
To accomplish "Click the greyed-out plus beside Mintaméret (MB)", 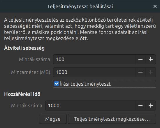I will click(151, 72).
